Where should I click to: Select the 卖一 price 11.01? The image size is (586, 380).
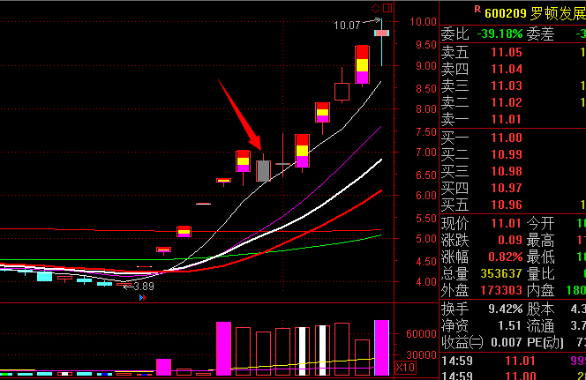(507, 119)
